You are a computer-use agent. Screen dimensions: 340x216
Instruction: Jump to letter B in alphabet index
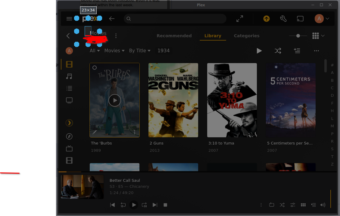332,81
